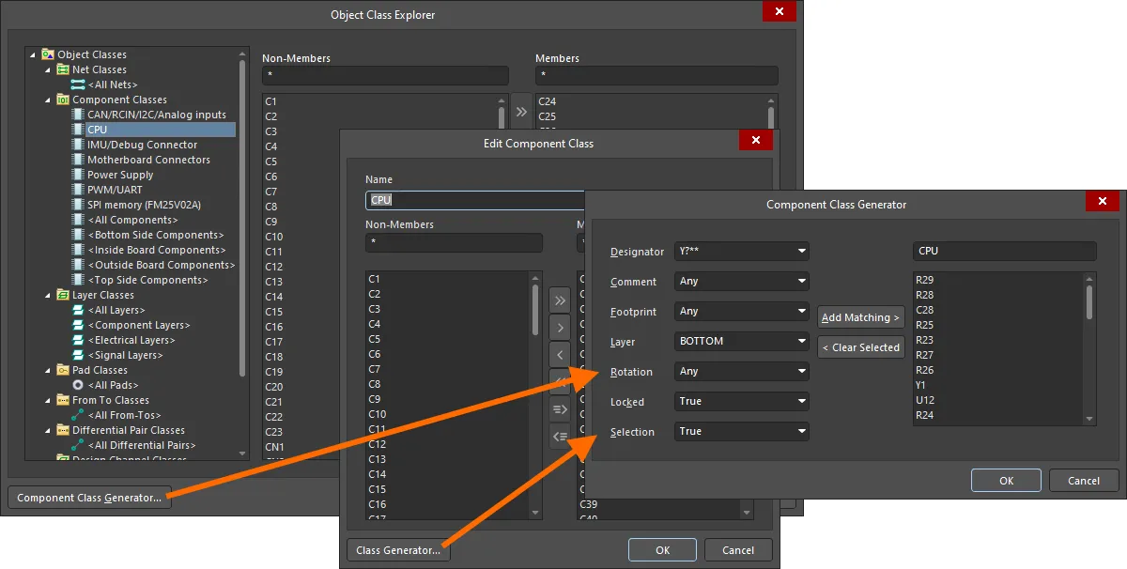This screenshot has width=1127, height=569.
Task: Select the IMU/Debug Connector class
Action: click(143, 145)
